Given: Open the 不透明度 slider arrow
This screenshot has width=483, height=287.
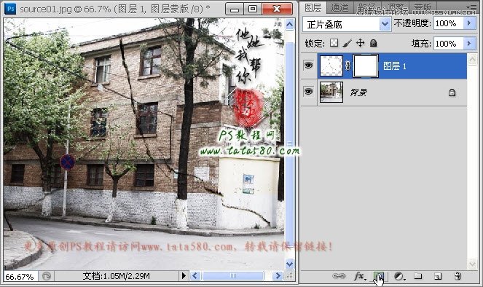Looking at the screenshot, I should (x=469, y=23).
